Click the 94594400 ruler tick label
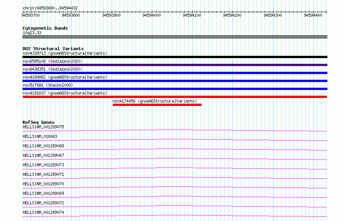Image resolution: width=338 pixels, height=221 pixels. click(x=313, y=15)
